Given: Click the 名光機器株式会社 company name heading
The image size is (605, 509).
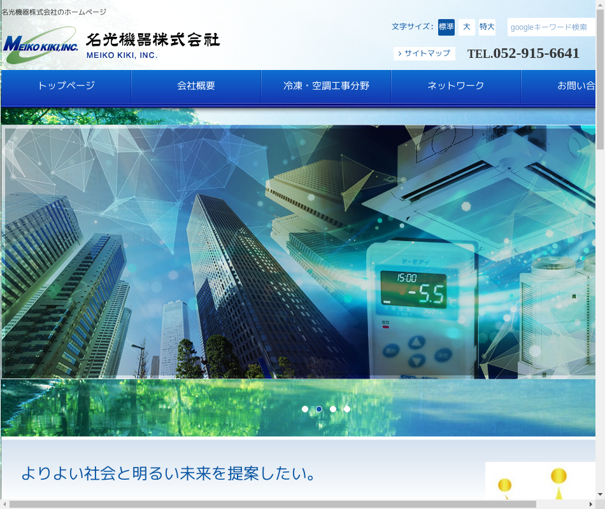Looking at the screenshot, I should [153, 40].
